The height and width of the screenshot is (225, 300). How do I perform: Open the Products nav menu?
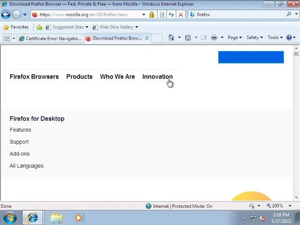(79, 76)
